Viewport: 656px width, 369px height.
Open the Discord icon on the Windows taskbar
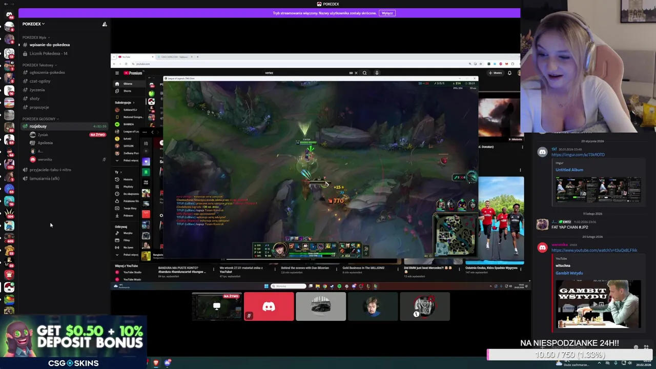click(167, 363)
